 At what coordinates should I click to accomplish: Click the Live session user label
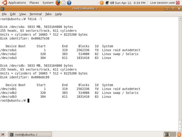tap(162, 3)
